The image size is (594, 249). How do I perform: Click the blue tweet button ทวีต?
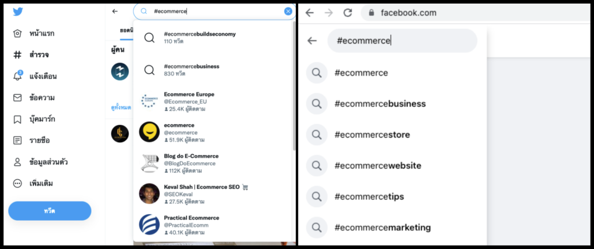pyautogui.click(x=49, y=211)
